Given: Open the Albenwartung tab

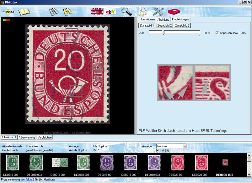Looking at the screenshot, I should pos(27,137).
